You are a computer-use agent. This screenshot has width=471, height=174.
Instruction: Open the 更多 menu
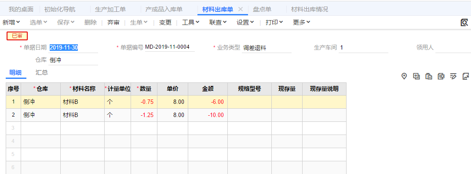coord(301,22)
